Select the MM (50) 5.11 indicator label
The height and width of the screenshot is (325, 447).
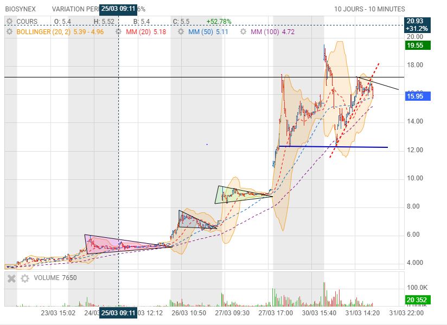pos(208,31)
